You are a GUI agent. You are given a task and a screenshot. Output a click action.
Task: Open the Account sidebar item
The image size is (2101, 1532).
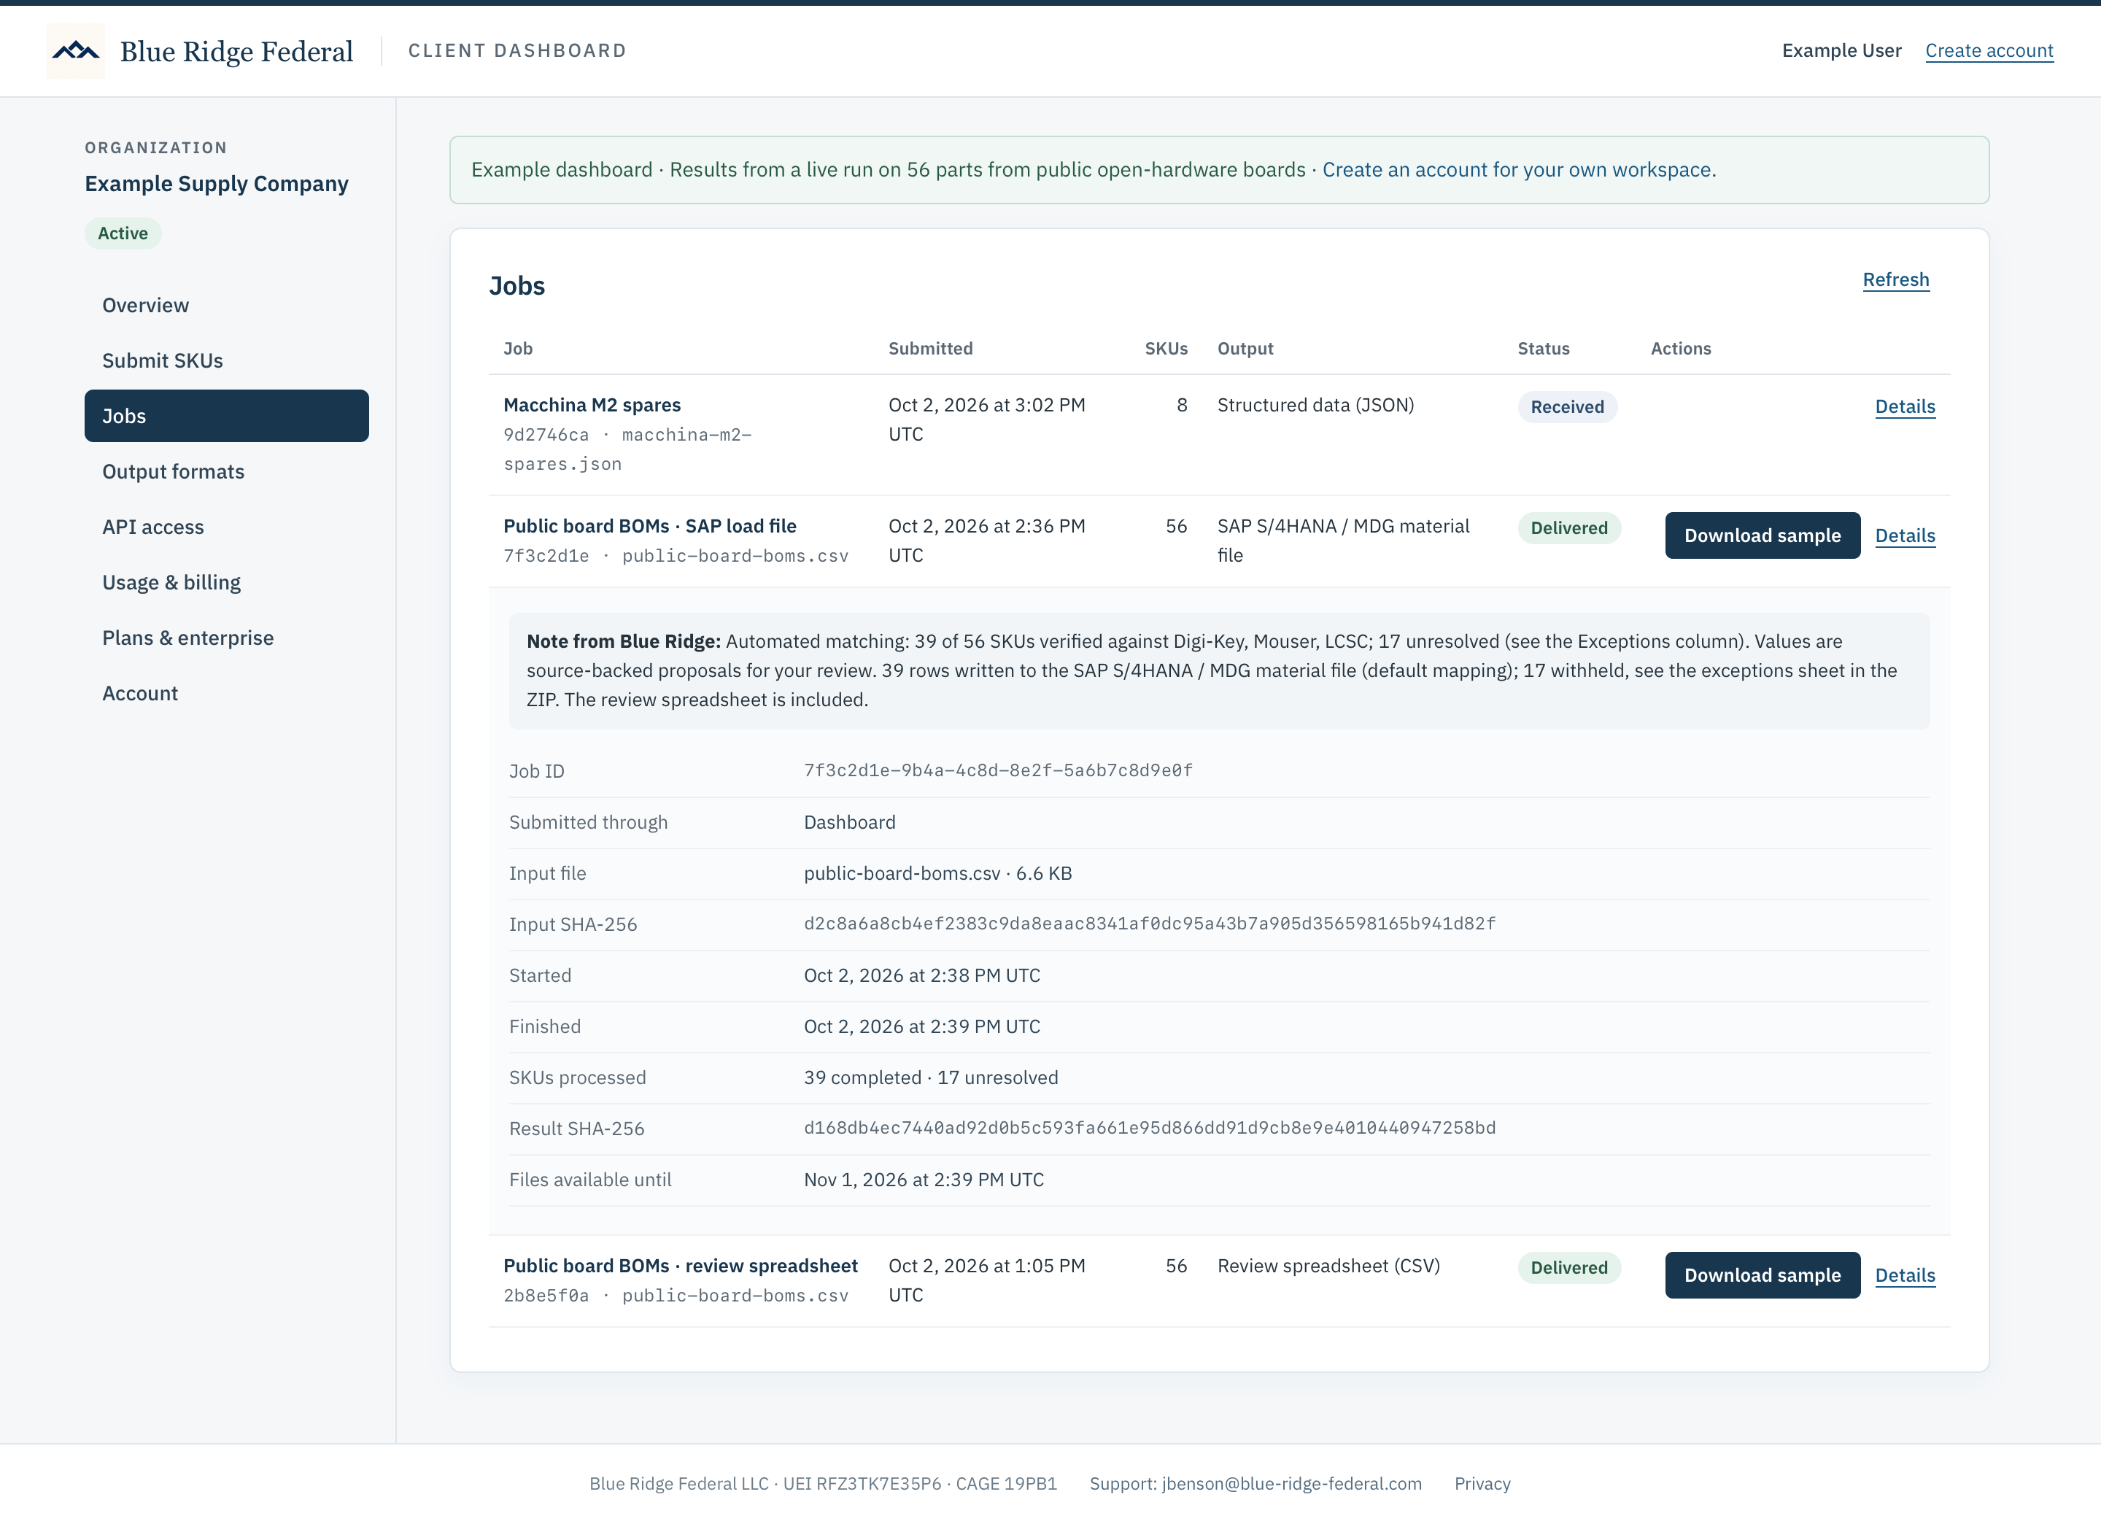coord(226,694)
